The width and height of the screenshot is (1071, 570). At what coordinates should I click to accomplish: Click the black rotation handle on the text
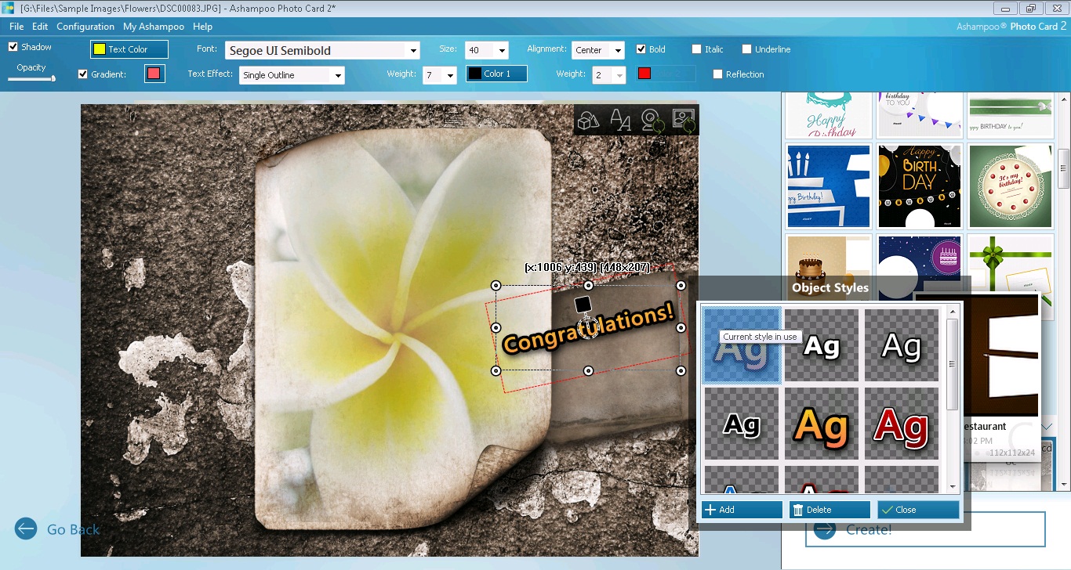[582, 304]
